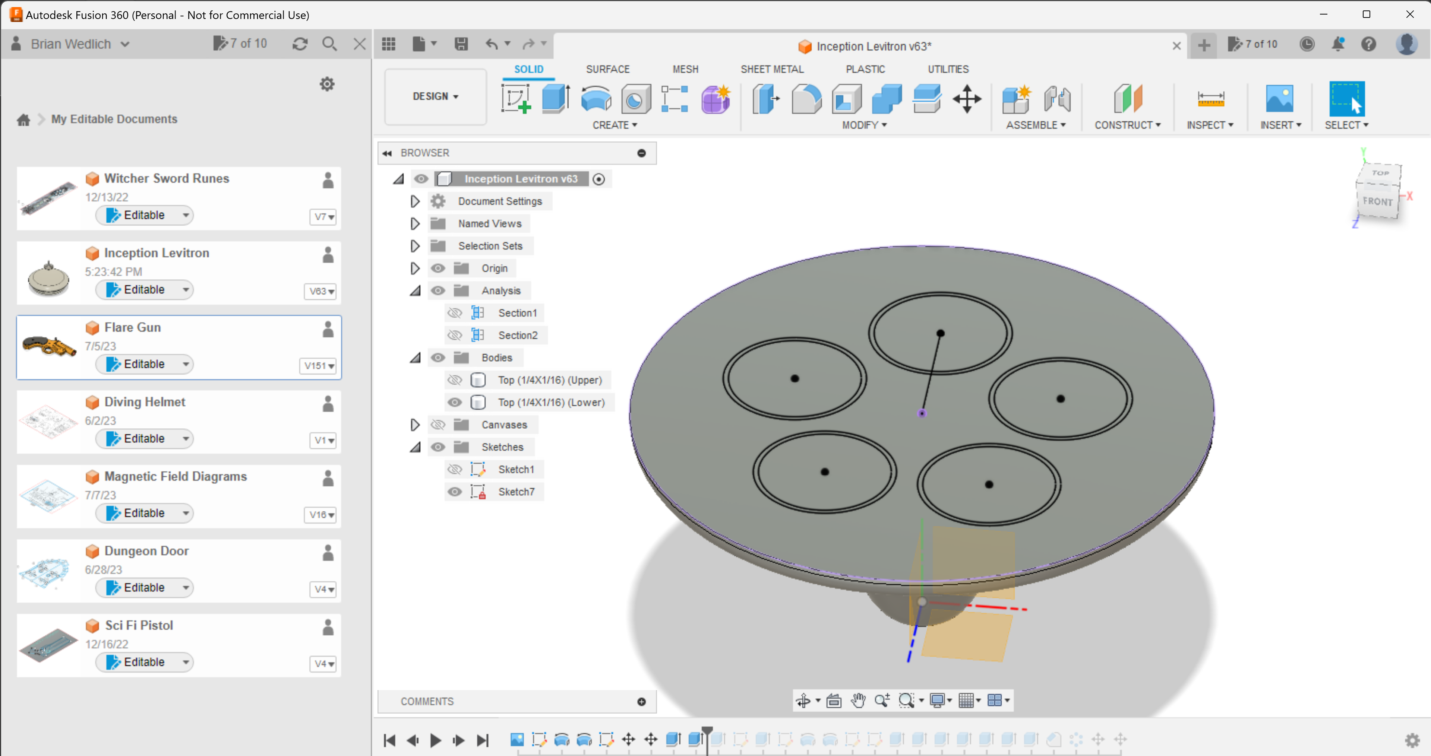Image resolution: width=1431 pixels, height=756 pixels.
Task: Show the Section1 analysis
Action: pos(455,312)
